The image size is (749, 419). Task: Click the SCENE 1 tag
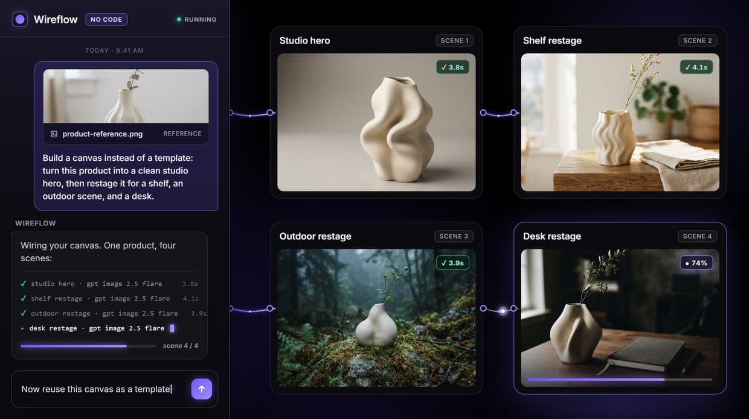[x=455, y=41]
